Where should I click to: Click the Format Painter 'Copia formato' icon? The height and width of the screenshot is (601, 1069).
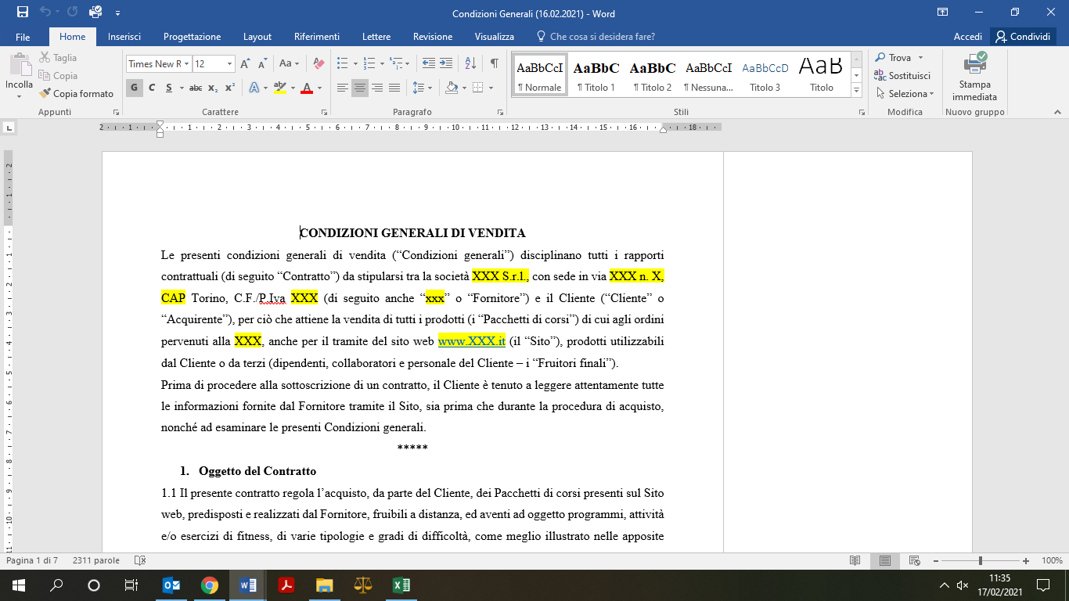tap(45, 94)
